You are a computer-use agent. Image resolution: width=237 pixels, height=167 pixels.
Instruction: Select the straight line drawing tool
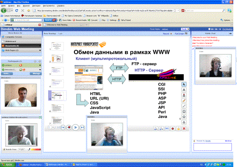click(x=184, y=106)
